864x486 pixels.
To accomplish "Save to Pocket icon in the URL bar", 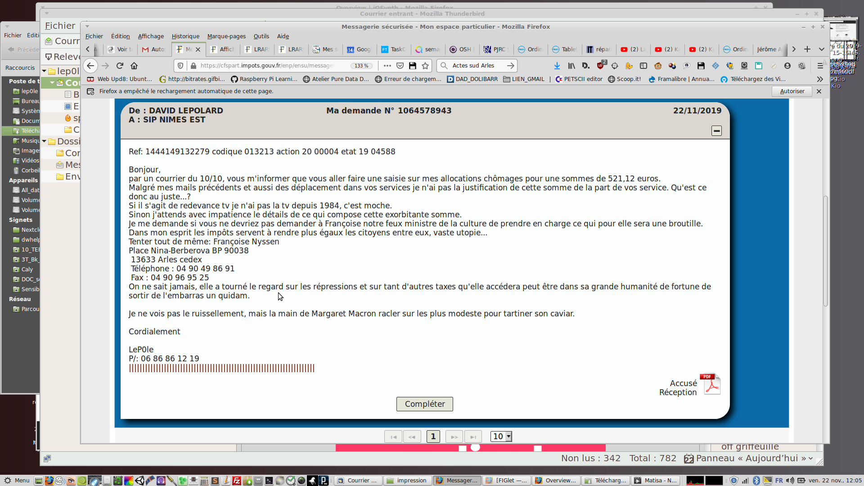I will pos(400,66).
